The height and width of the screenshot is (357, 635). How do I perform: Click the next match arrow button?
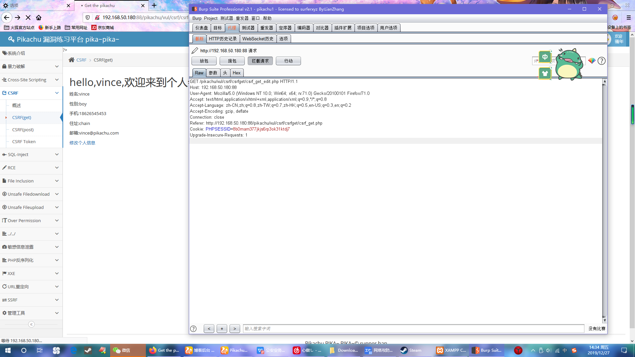(234, 329)
